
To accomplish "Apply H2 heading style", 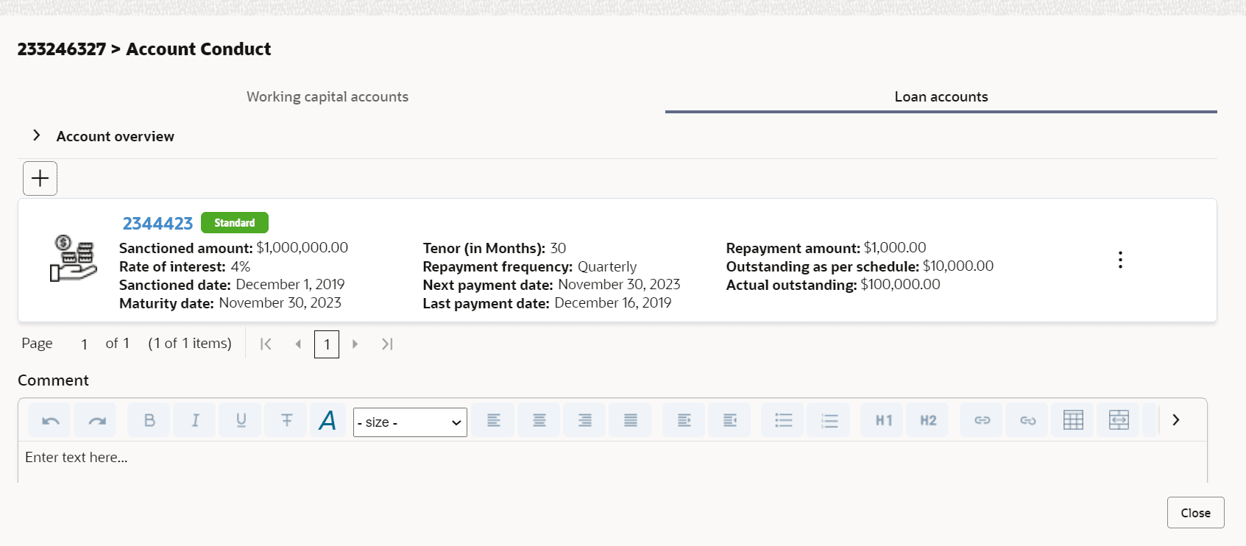I will tap(928, 420).
